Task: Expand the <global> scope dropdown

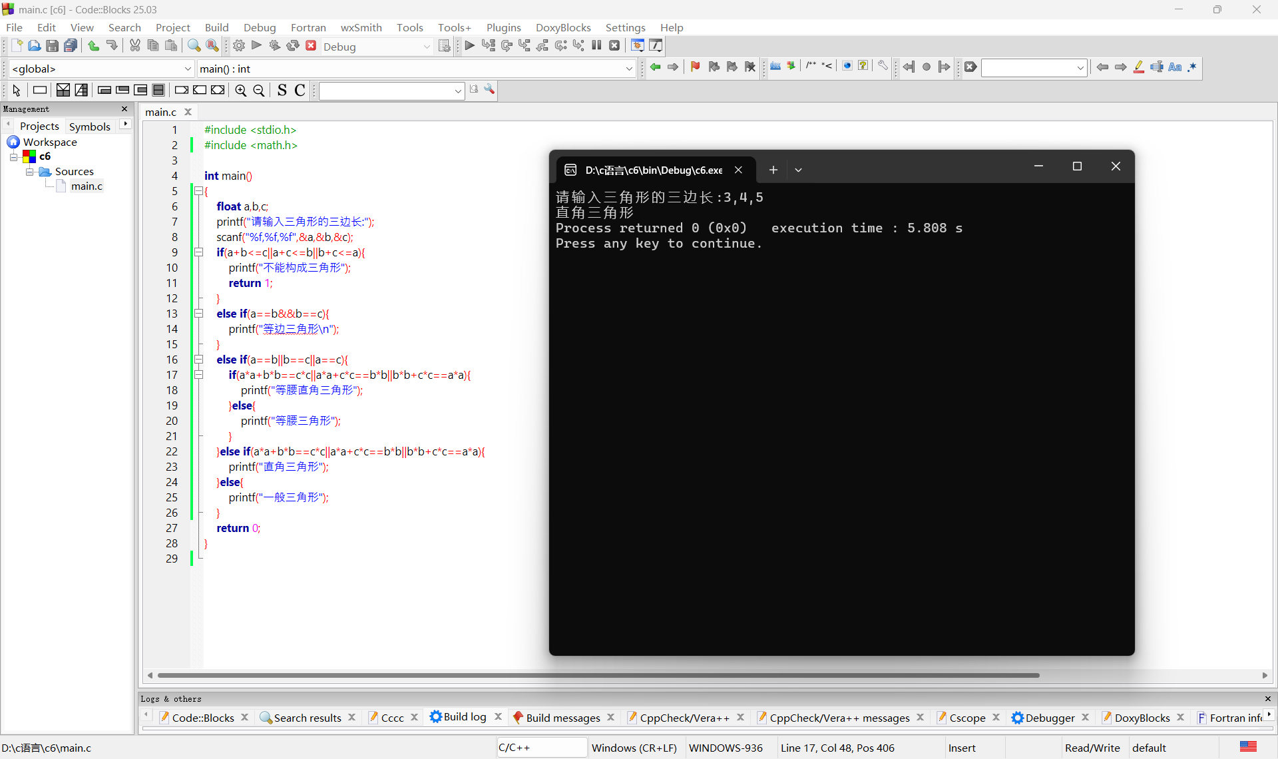Action: coord(187,69)
